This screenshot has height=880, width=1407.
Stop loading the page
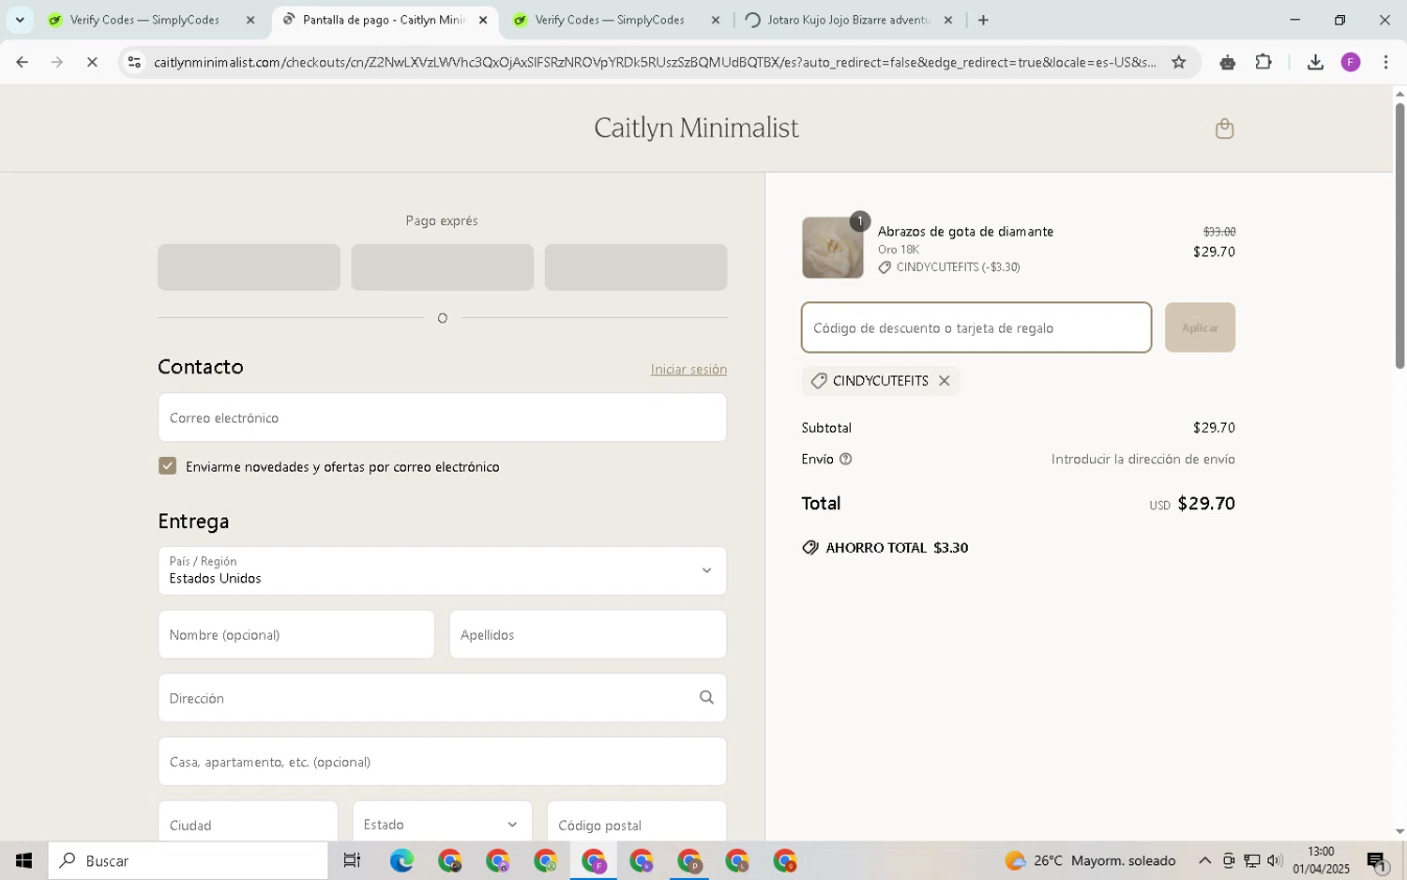click(92, 62)
